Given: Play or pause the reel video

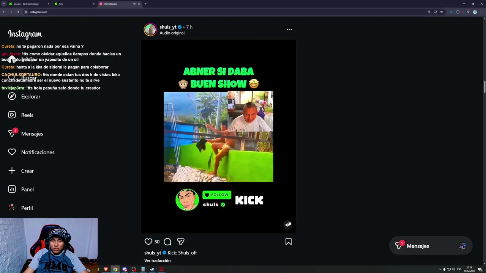Looking at the screenshot, I should pos(218,136).
